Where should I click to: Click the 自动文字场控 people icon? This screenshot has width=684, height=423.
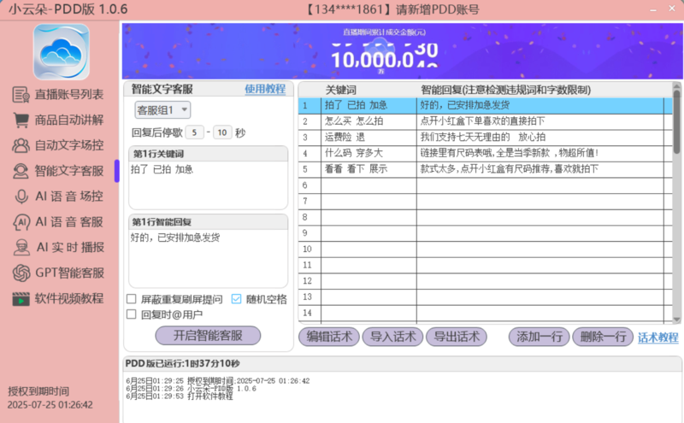pyautogui.click(x=21, y=145)
